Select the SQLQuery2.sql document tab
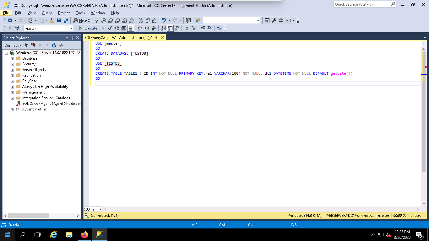429x241 pixels. (x=118, y=37)
